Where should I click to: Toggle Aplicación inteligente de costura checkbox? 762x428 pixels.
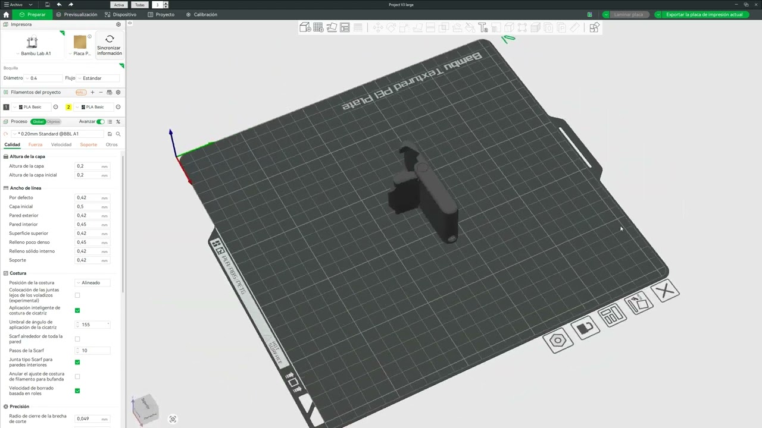[77, 310]
